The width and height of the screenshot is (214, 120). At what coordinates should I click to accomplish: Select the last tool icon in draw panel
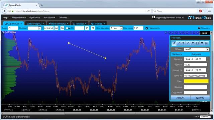pyautogui.click(x=207, y=43)
